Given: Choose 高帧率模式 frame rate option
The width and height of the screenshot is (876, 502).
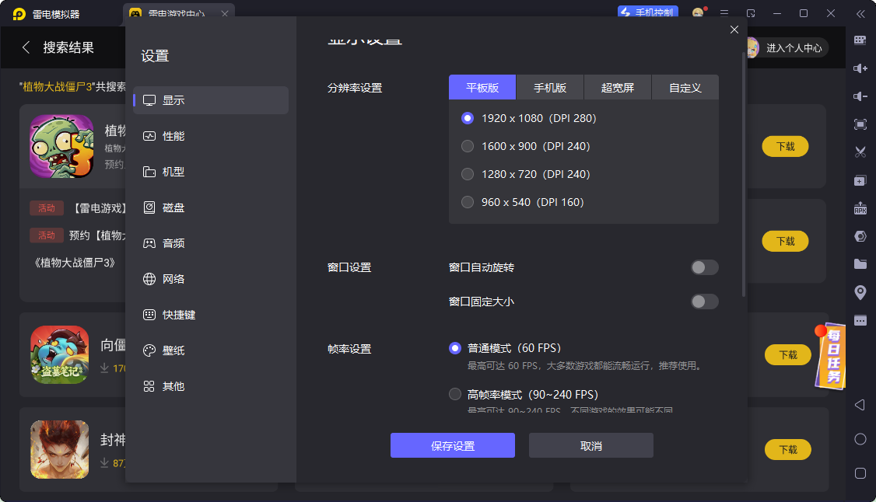Looking at the screenshot, I should 455,394.
